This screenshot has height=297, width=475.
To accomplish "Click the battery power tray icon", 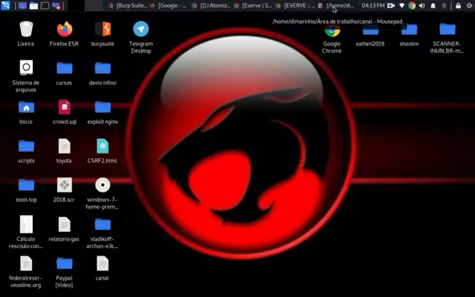I will tap(444, 6).
